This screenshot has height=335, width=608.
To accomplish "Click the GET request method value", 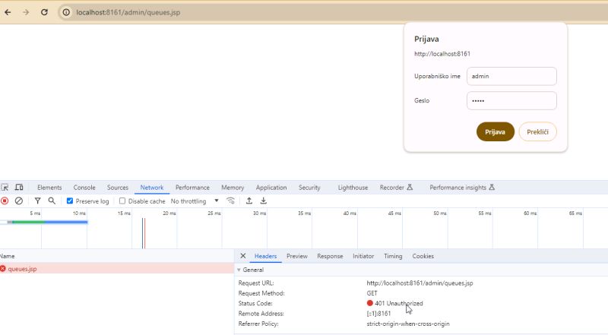I will click(372, 293).
